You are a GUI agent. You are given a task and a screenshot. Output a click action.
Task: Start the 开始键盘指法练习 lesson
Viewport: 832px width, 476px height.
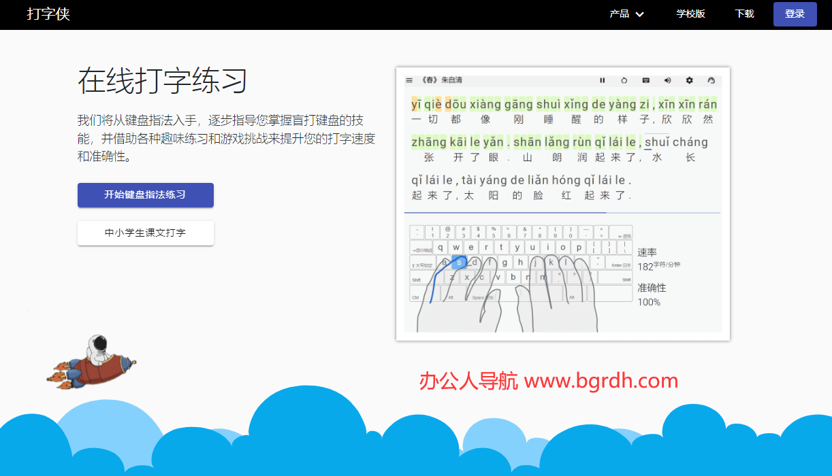tap(145, 195)
